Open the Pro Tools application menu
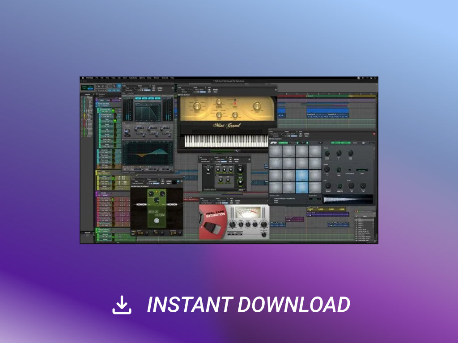 click(89, 78)
